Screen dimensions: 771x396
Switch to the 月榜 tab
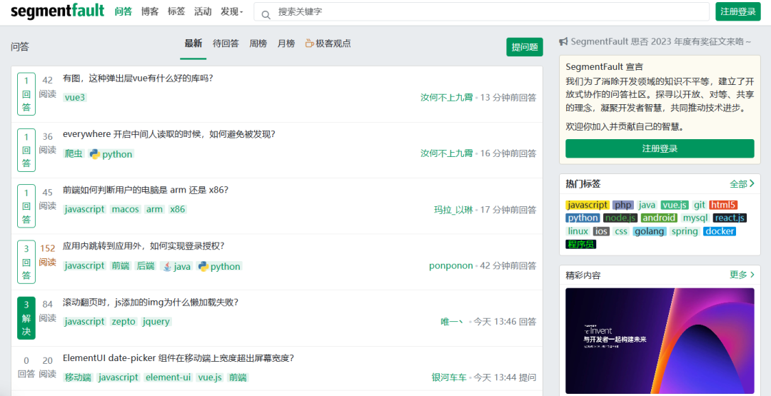click(286, 44)
